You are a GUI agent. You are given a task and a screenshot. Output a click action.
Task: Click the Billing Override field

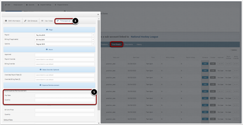point(65,64)
